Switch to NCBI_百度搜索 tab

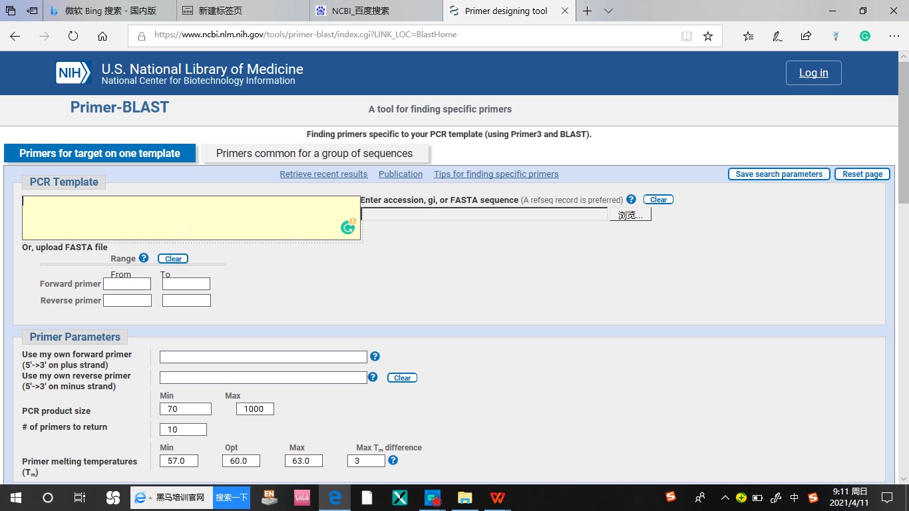pos(376,11)
